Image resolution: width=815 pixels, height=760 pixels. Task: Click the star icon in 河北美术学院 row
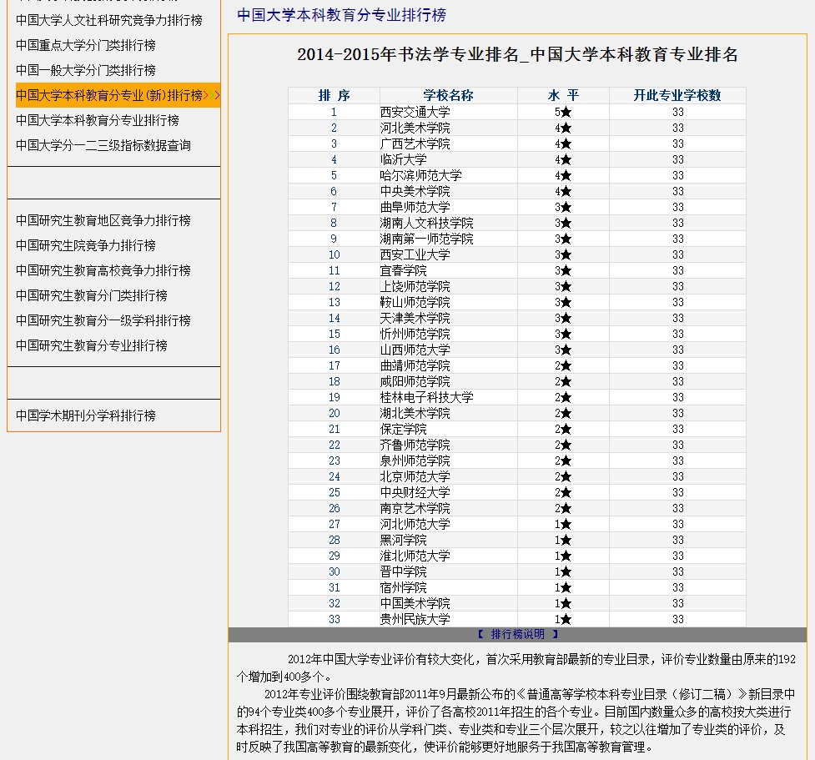point(566,128)
